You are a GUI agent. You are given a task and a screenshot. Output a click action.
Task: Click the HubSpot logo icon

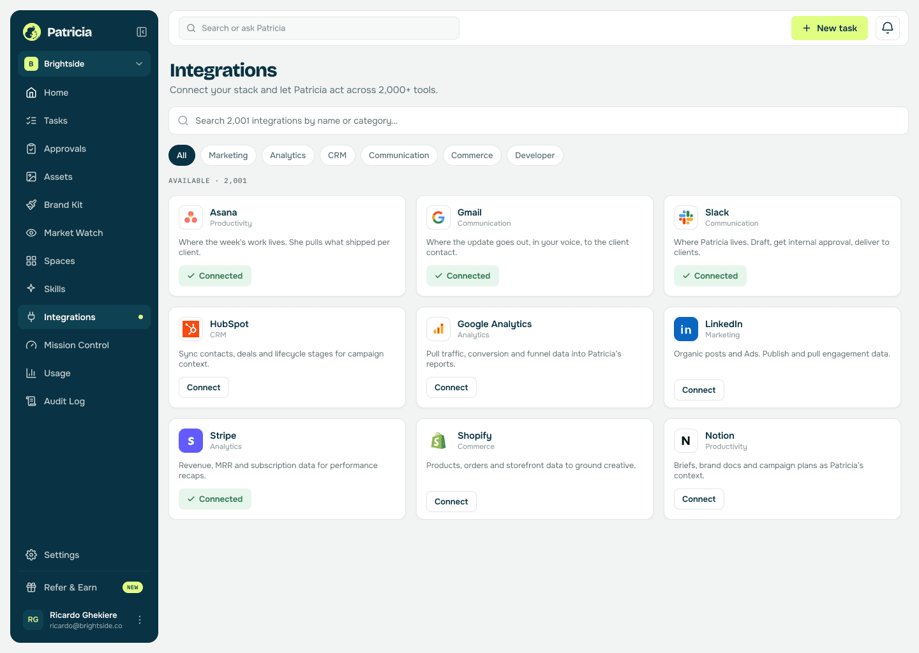(191, 329)
